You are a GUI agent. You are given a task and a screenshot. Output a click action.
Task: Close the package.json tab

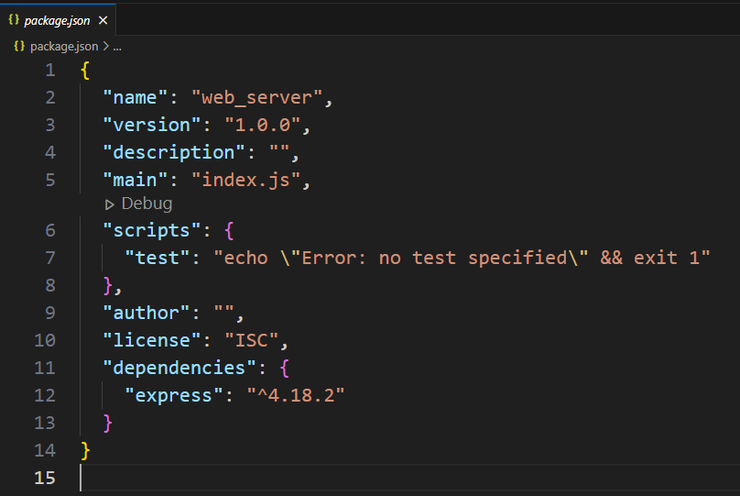click(103, 20)
